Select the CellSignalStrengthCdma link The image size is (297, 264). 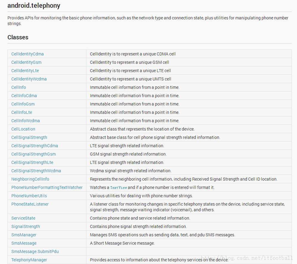click(x=35, y=146)
